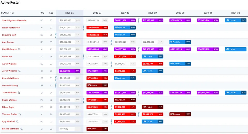Screen dimensions: 248x134
Task: Click Alex Caruso's UFA cell in 2029-30
Action: click(x=180, y=42)
